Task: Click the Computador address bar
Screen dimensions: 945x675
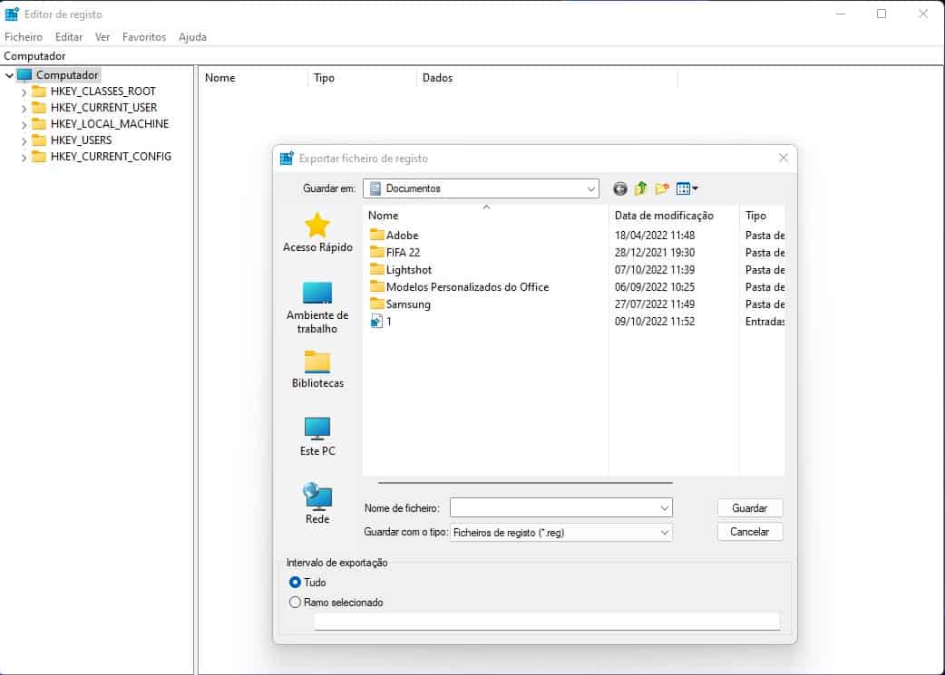Action: pos(472,56)
